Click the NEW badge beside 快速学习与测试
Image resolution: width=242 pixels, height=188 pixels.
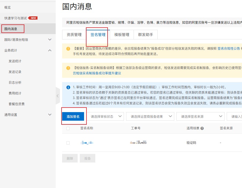point(33,18)
